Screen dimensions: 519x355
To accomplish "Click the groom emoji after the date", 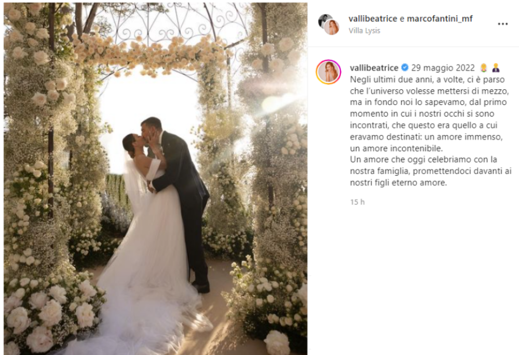I will coord(496,68).
